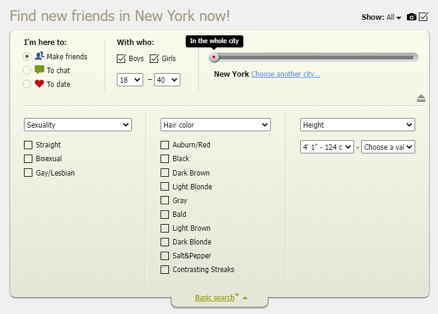This screenshot has width=438, height=314.
Task: Expand the Height filter dropdown
Action: tap(358, 125)
